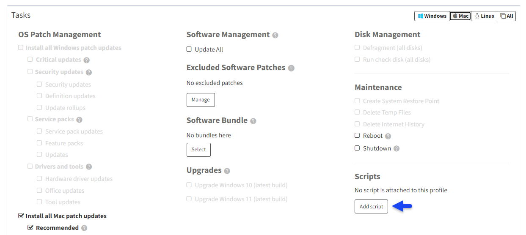Show help tooltip for Software Bundle
526x235 pixels.
point(253,121)
